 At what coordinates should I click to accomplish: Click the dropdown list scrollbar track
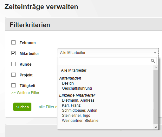tap(156, 97)
